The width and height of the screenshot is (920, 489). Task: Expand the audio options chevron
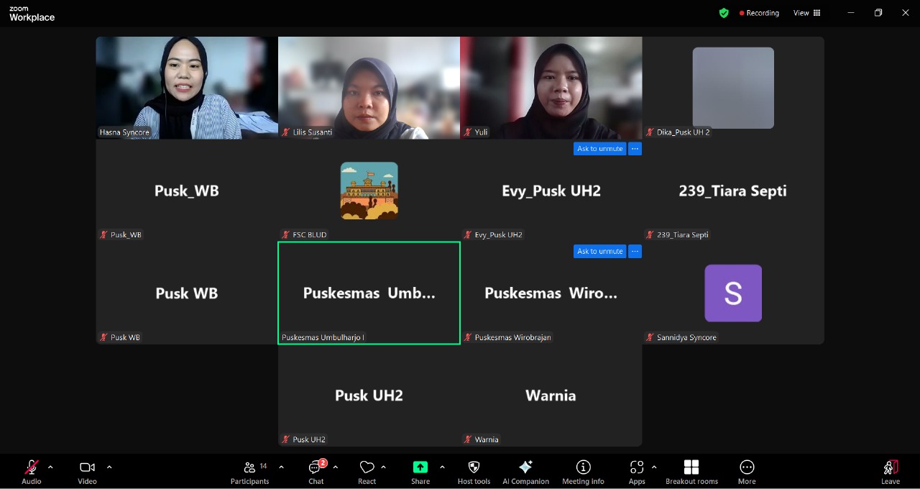click(x=50, y=467)
